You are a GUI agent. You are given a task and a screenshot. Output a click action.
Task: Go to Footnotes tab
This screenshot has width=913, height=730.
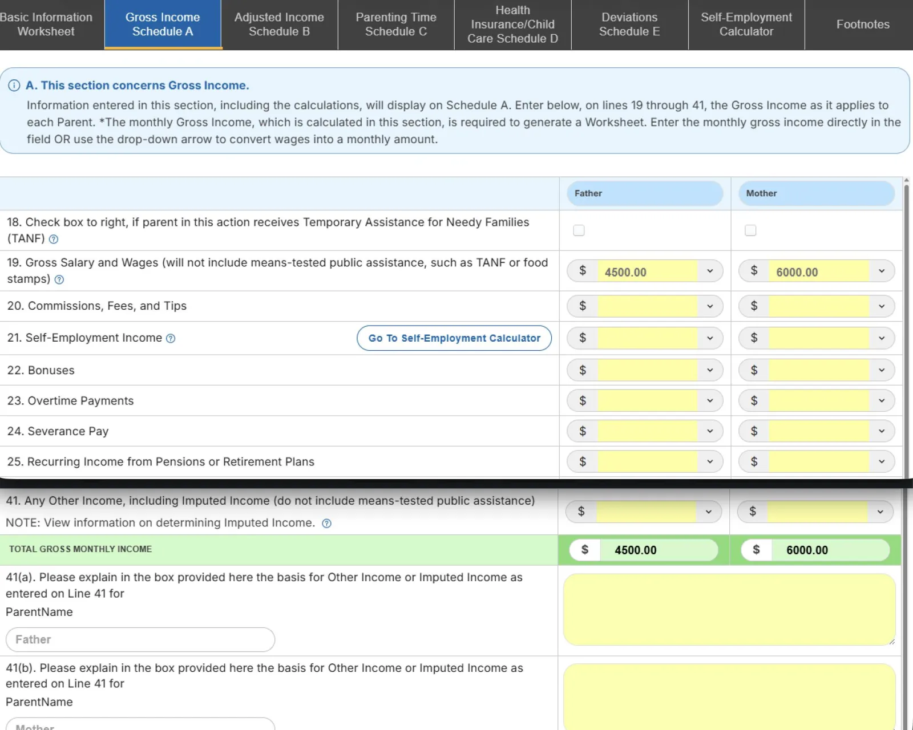[863, 25]
